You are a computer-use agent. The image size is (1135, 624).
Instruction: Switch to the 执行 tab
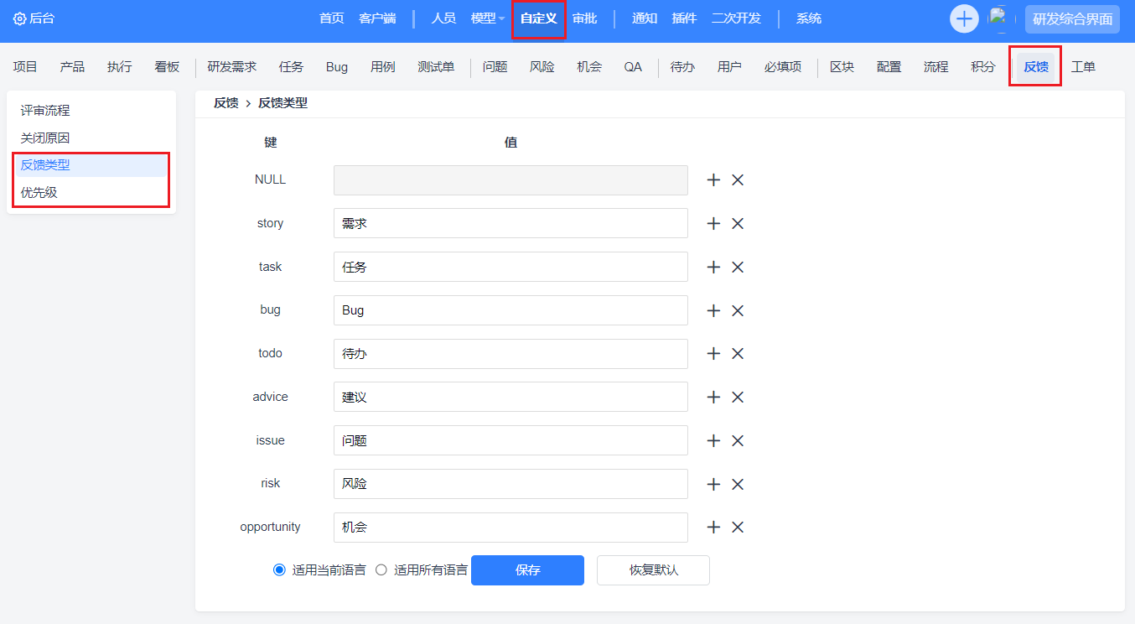[120, 67]
